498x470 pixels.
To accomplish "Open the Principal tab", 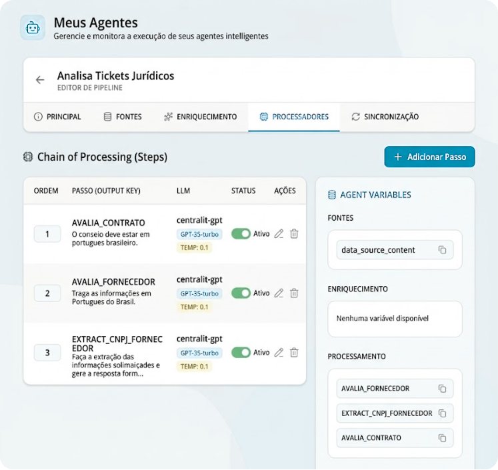I will pyautogui.click(x=57, y=117).
